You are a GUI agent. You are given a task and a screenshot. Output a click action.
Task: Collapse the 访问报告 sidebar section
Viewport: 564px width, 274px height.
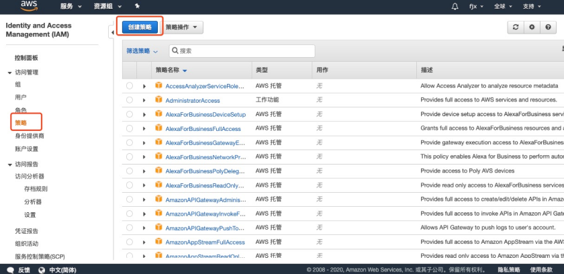[x=9, y=165]
